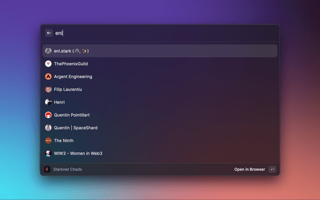320x200 pixels.
Task: Click the orange Argent logo icon
Action: pyautogui.click(x=48, y=76)
